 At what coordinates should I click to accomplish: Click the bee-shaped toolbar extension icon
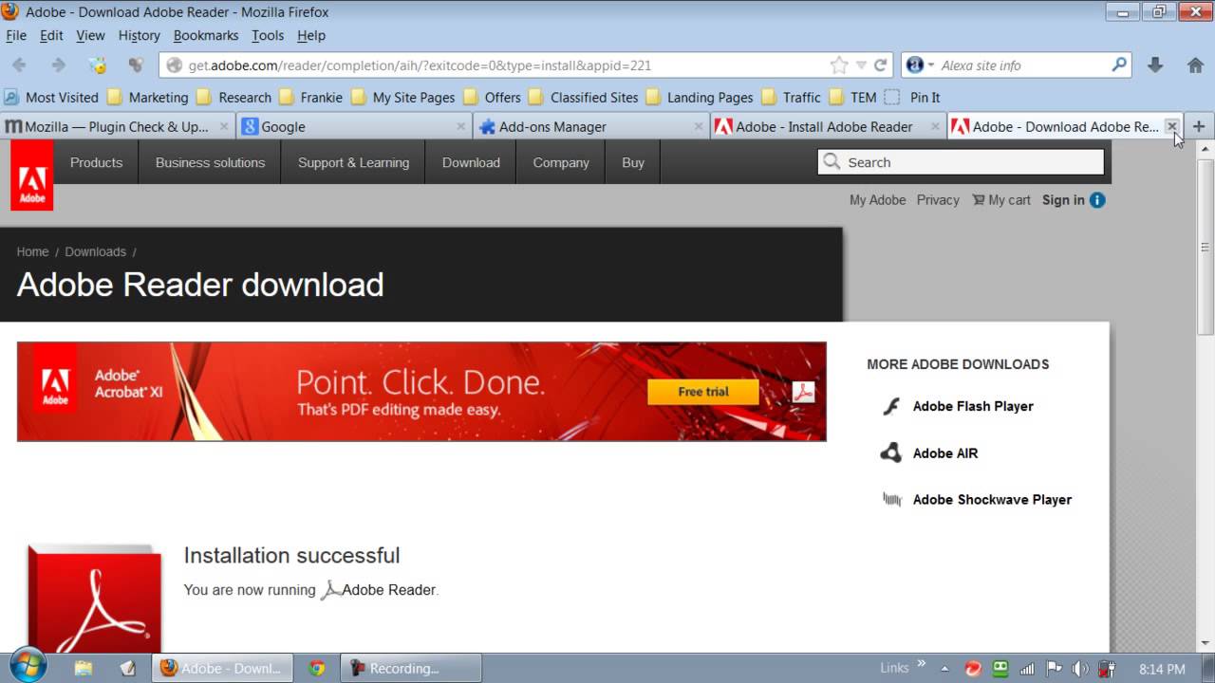pos(97,65)
